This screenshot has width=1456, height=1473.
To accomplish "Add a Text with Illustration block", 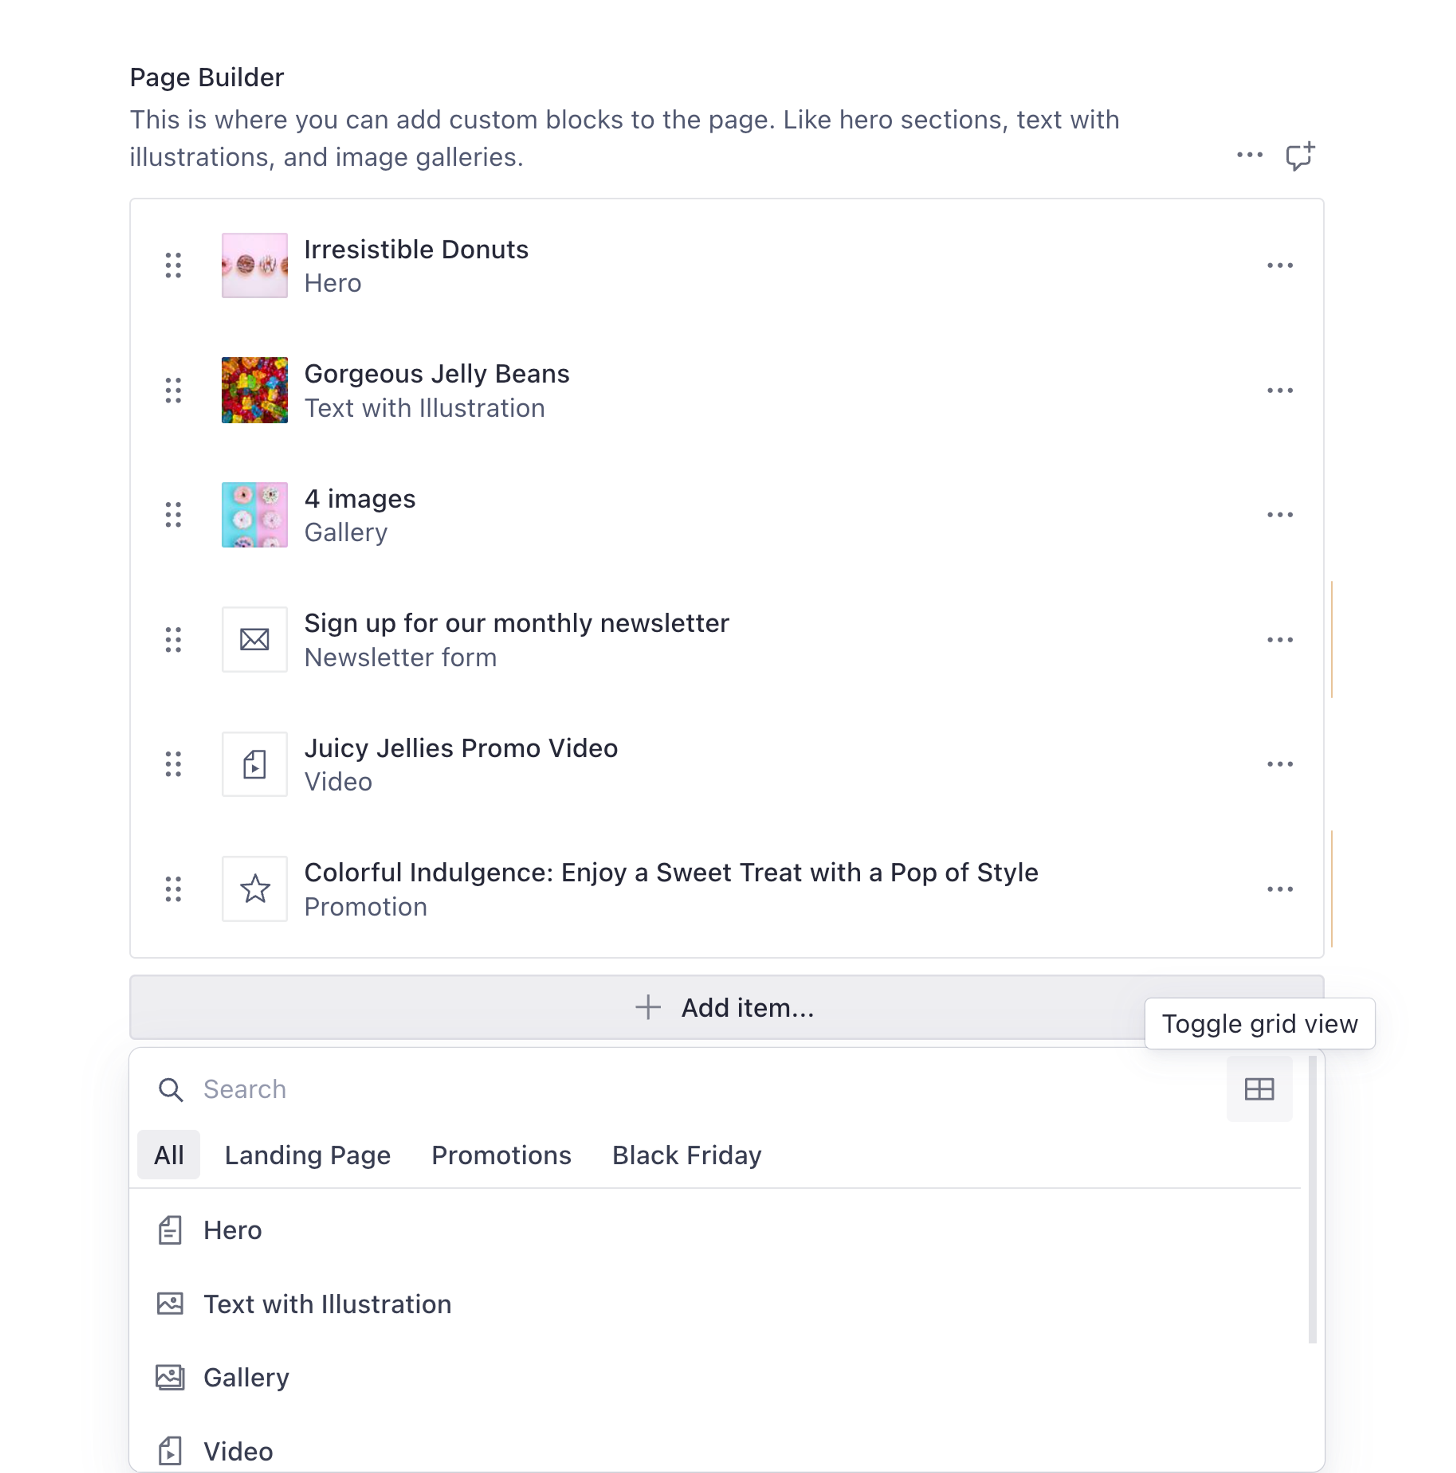I will (327, 1304).
